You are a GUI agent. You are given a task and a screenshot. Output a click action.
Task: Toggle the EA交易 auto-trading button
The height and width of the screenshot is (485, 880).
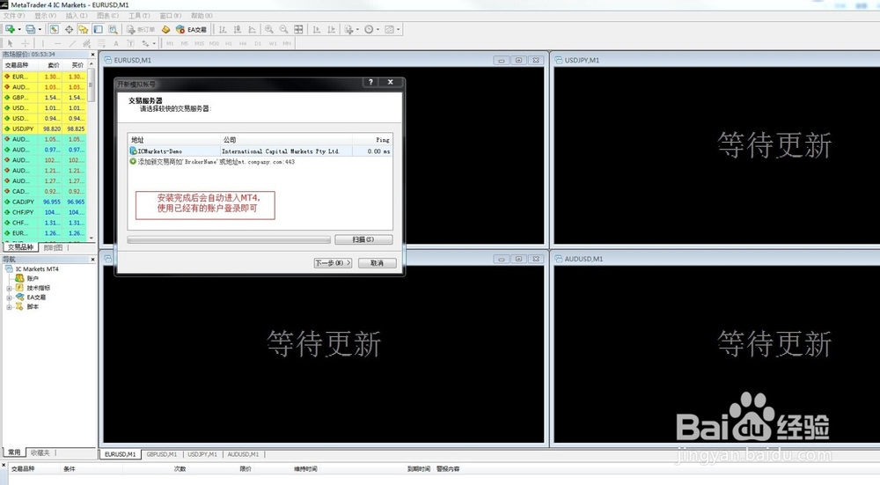(x=191, y=29)
